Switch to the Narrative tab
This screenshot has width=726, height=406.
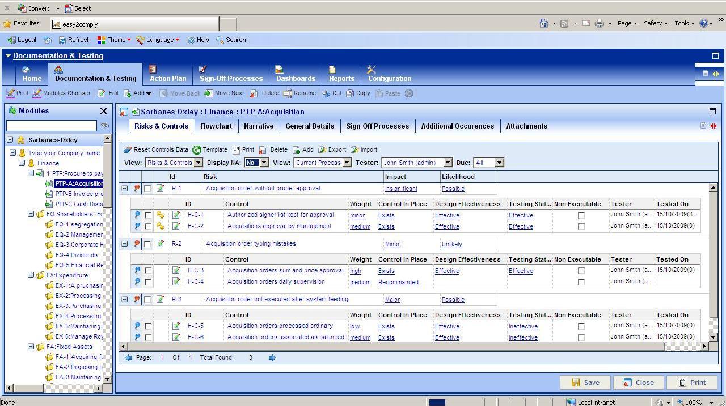click(x=259, y=126)
